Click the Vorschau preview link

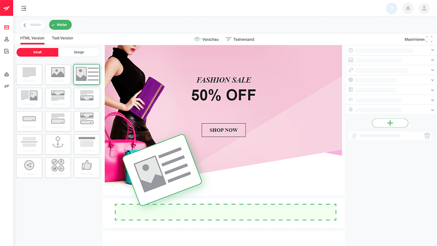(206, 39)
